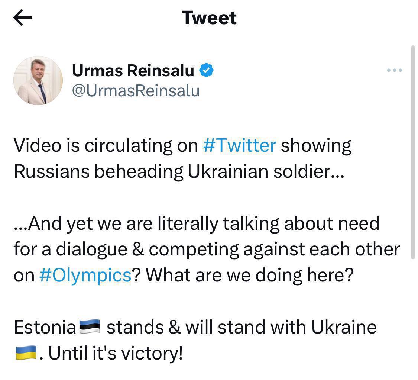Open the Urmas Reinsalu display name
This screenshot has height=380, width=418.
tap(133, 70)
